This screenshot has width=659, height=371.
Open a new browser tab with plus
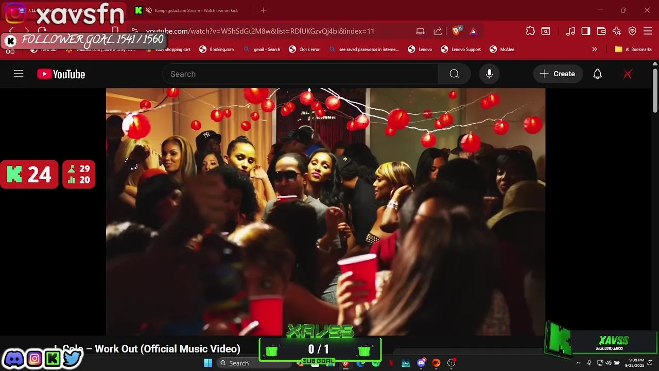click(x=264, y=10)
